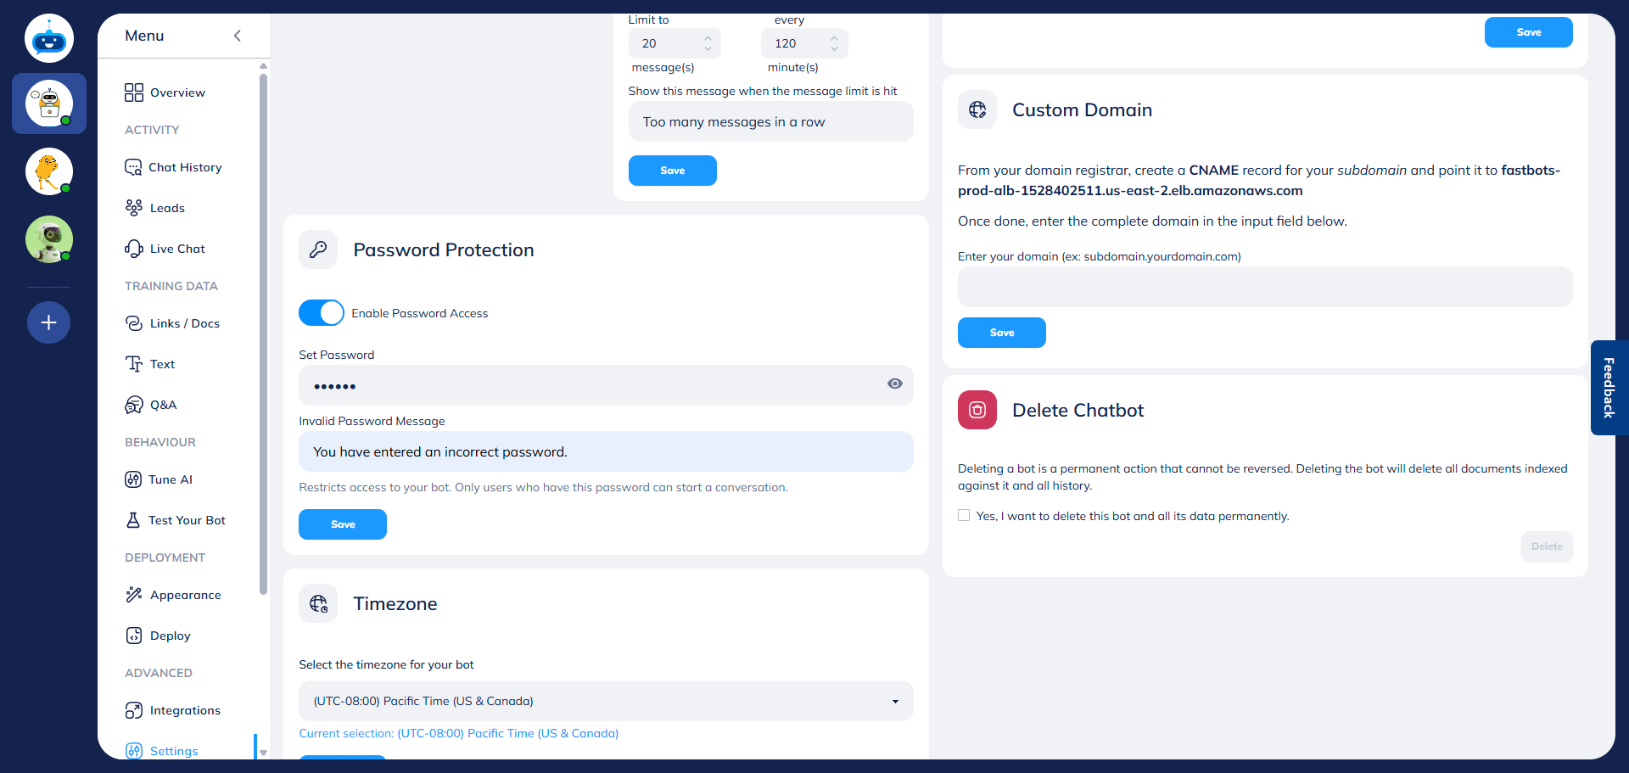The width and height of the screenshot is (1629, 773).
Task: Select the Test Your Bot flask icon
Action: pos(134,519)
